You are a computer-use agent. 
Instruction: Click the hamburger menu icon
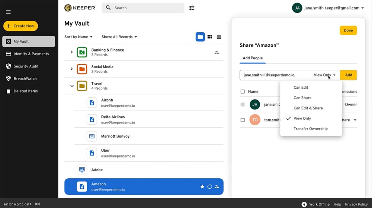pos(8,12)
